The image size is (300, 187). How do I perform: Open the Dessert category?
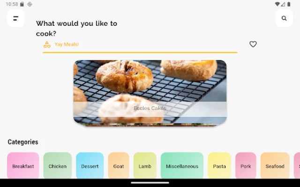pos(90,166)
